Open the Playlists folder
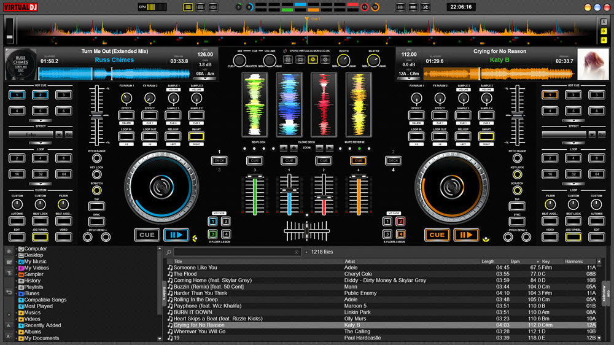614x345 pixels. (34, 287)
